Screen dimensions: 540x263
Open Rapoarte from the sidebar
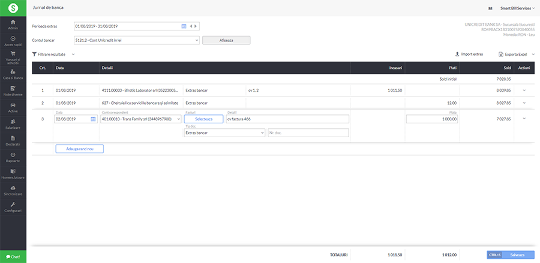pyautogui.click(x=13, y=158)
